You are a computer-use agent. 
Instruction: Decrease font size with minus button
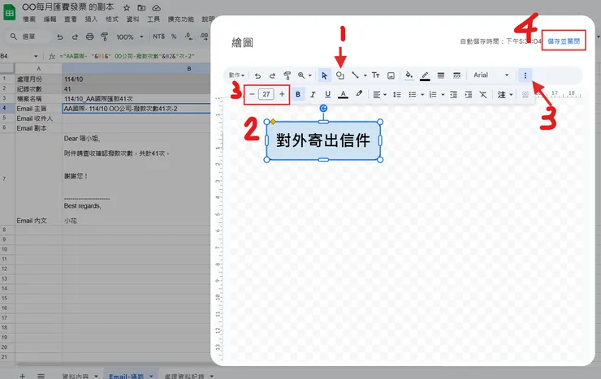tap(252, 94)
